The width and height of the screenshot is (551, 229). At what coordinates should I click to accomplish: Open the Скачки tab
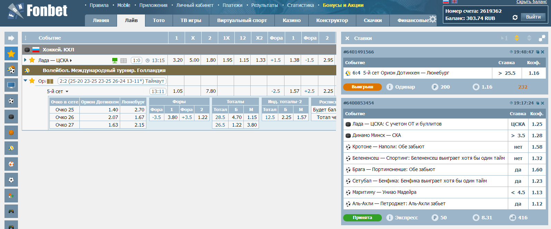tap(373, 20)
